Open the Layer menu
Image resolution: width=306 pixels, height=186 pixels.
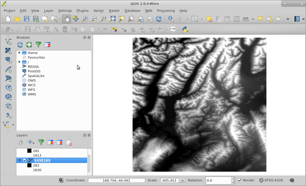coord(49,10)
